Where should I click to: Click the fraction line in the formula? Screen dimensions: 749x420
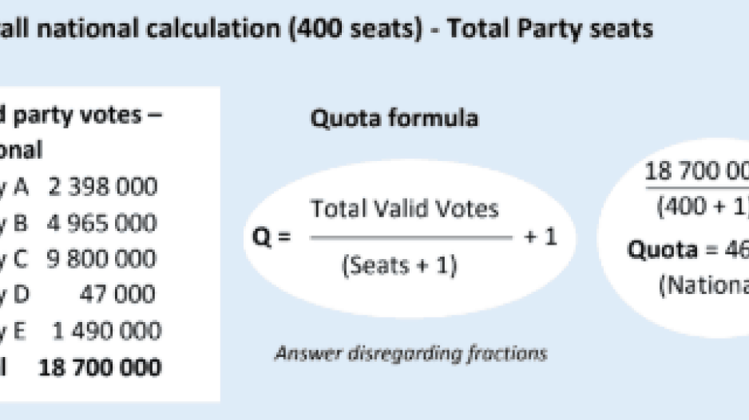[x=410, y=237]
